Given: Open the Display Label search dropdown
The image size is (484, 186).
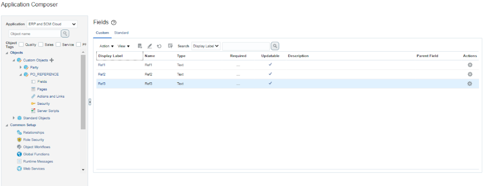Looking at the screenshot, I should [206, 46].
